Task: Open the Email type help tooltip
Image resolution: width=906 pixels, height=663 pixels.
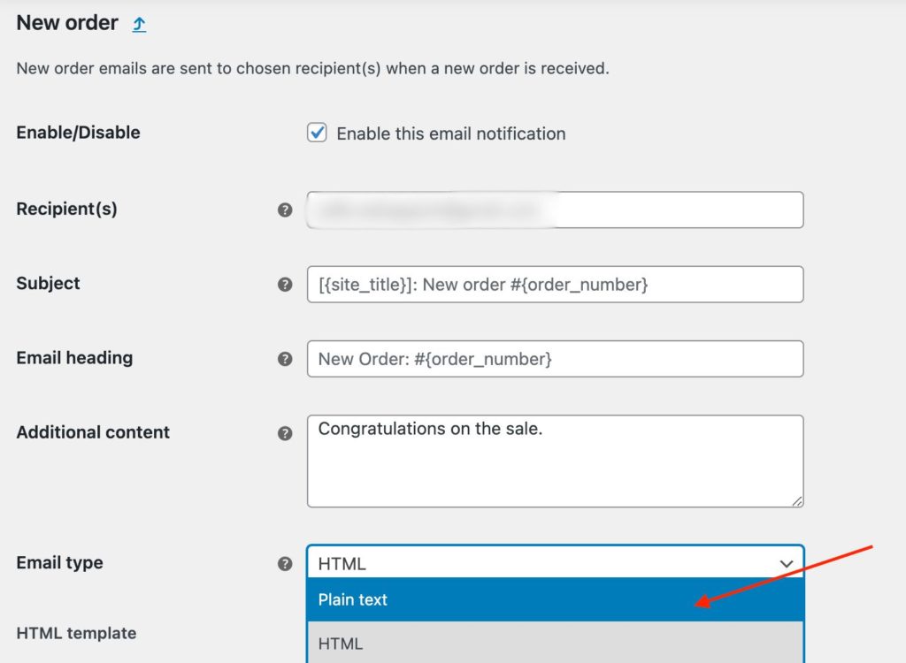Action: pos(285,563)
